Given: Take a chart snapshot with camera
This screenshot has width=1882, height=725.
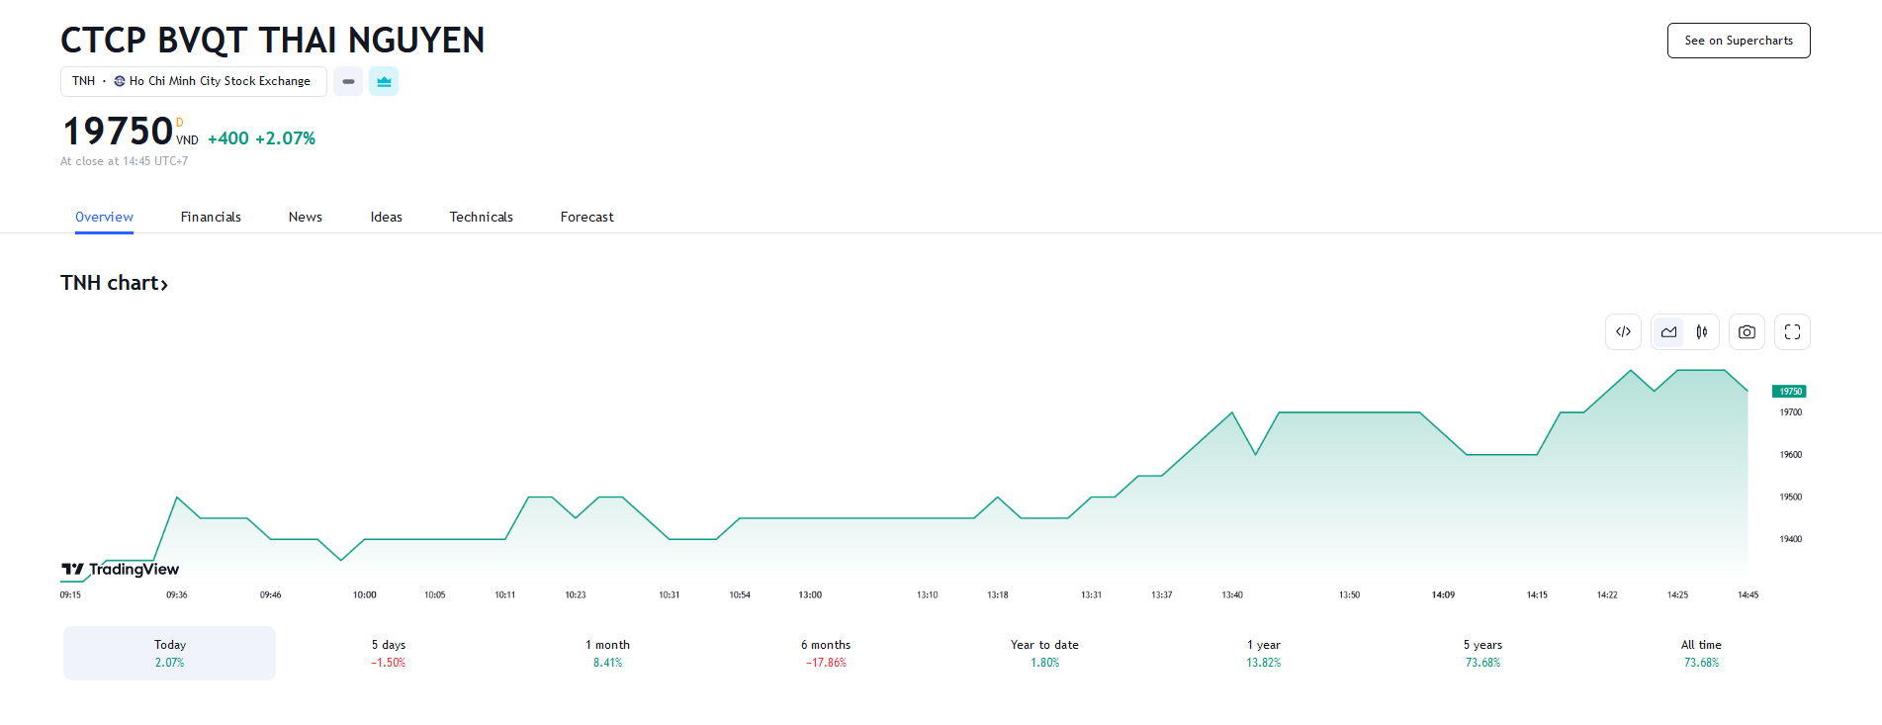Looking at the screenshot, I should point(1747,332).
